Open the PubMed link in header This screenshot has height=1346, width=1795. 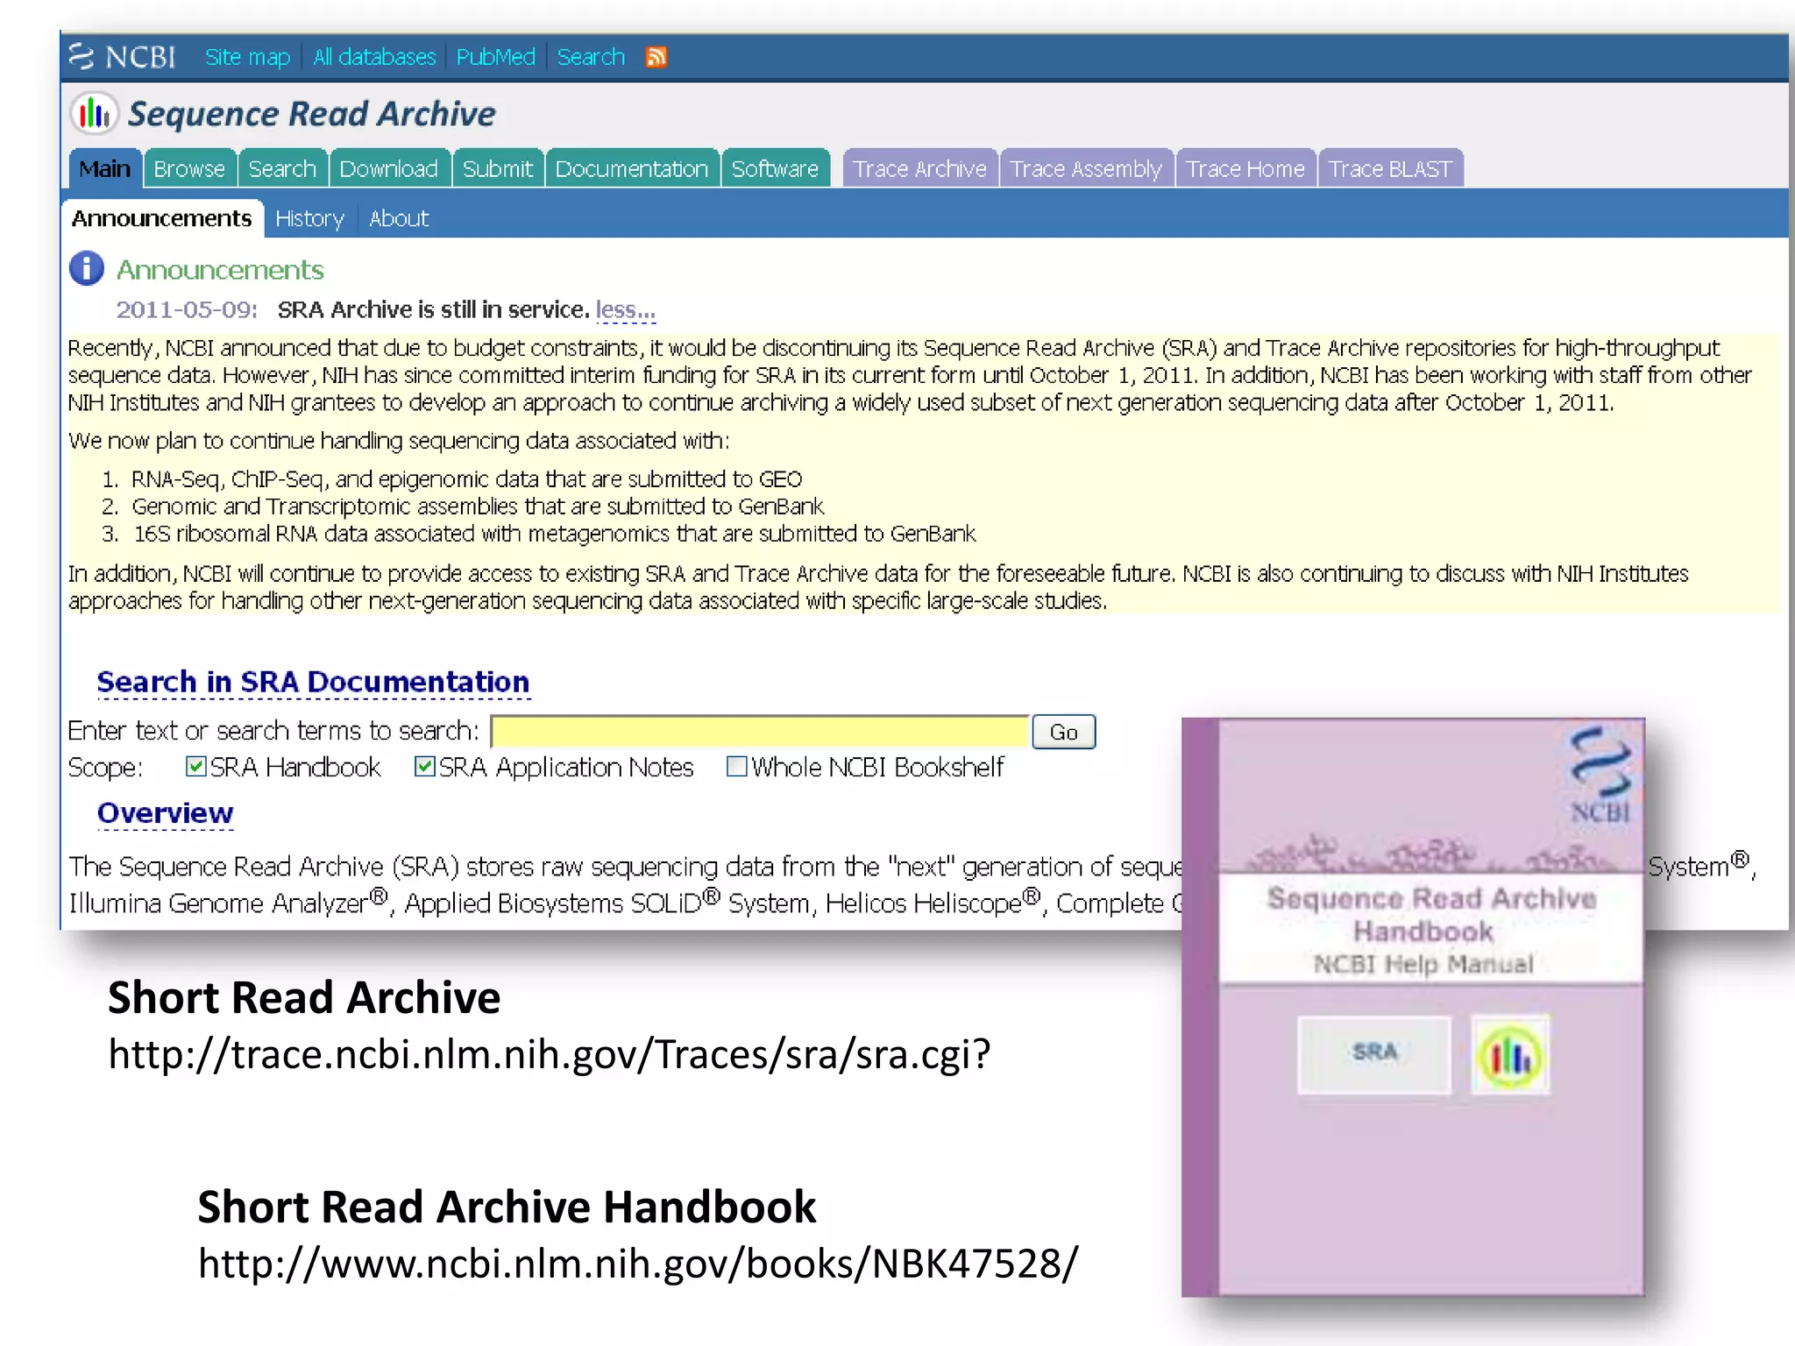tap(495, 57)
